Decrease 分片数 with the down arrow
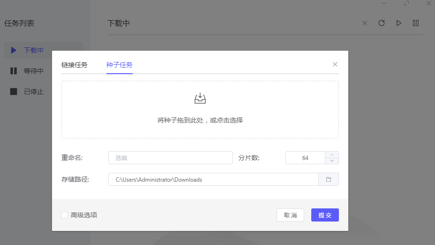 point(332,161)
